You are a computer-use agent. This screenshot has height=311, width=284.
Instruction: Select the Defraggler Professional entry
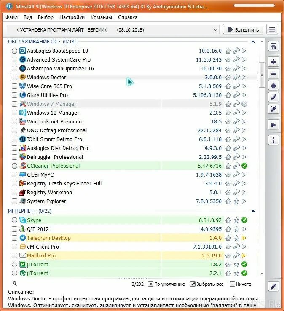pos(134,157)
